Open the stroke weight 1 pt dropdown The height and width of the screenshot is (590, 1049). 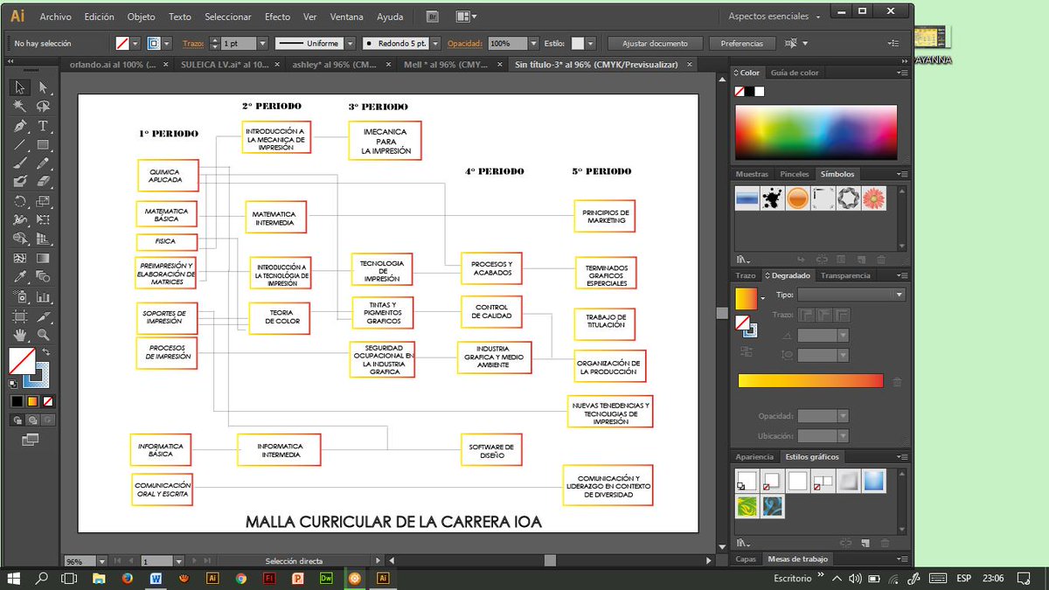(261, 43)
